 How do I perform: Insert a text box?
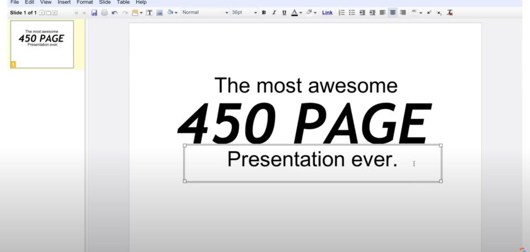(x=150, y=13)
